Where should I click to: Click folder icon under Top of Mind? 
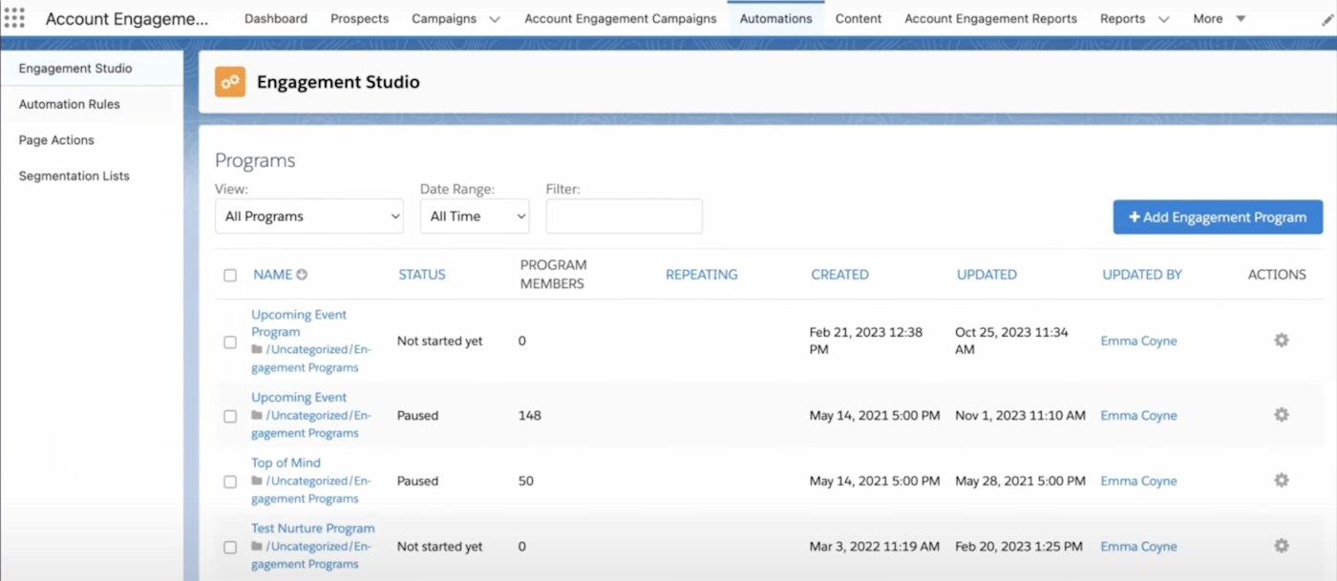pyautogui.click(x=257, y=481)
